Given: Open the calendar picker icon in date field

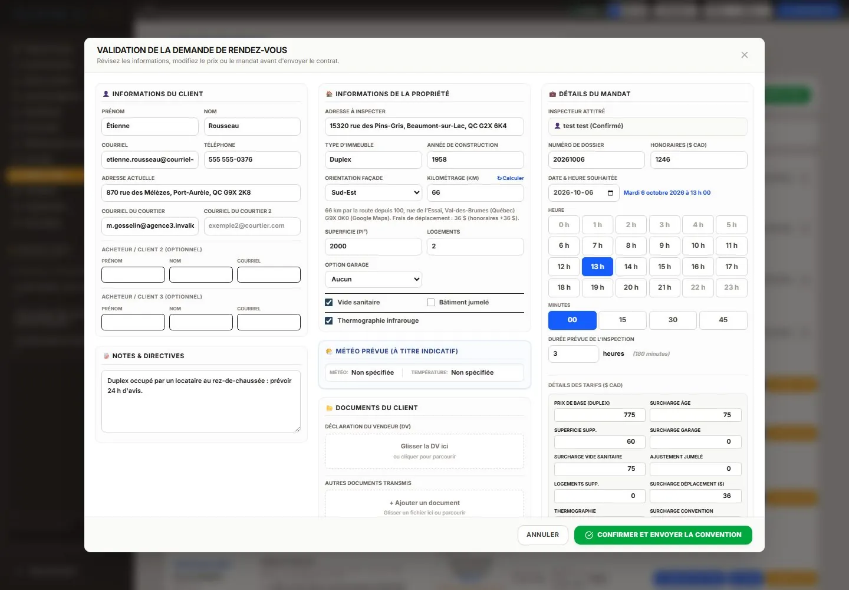Looking at the screenshot, I should point(610,193).
